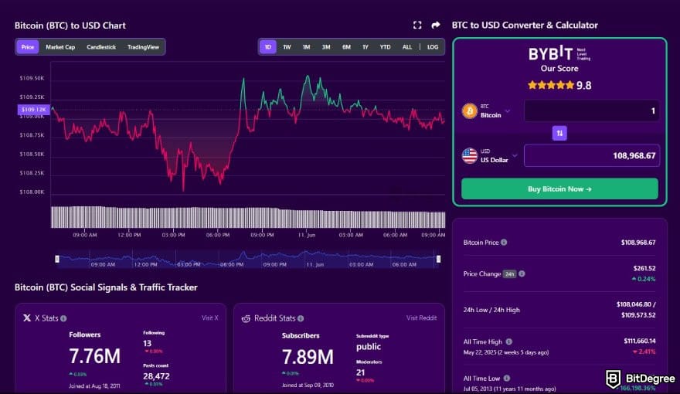This screenshot has width=680, height=394.
Task: Click the Reddit logo in Reddit Stats card
Action: point(246,318)
